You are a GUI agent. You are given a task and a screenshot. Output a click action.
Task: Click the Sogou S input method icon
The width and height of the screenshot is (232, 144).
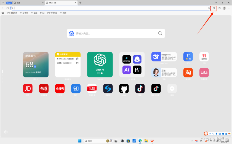pyautogui.click(x=206, y=133)
